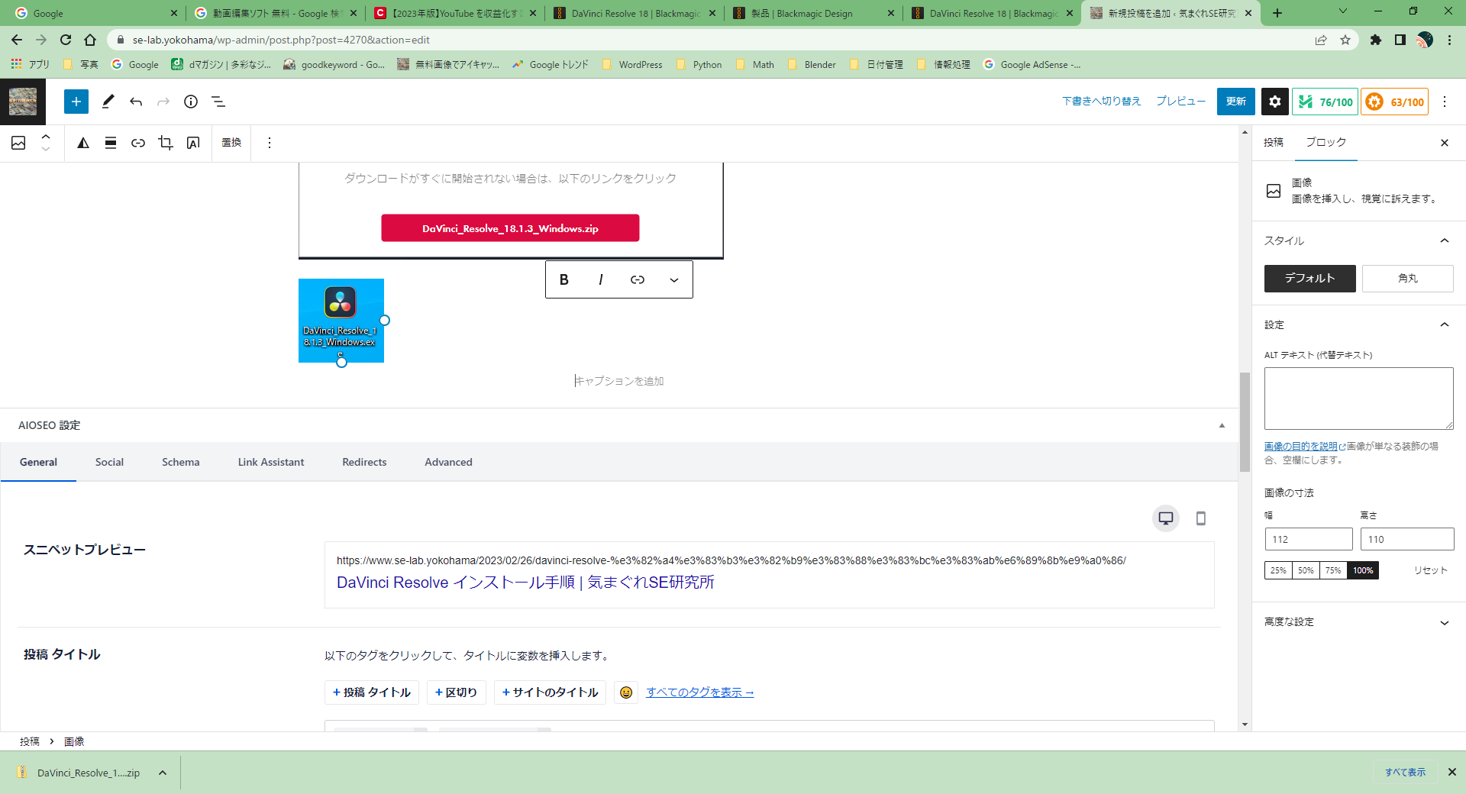Collapse the AIOSEO 設定 metabox

(1222, 425)
